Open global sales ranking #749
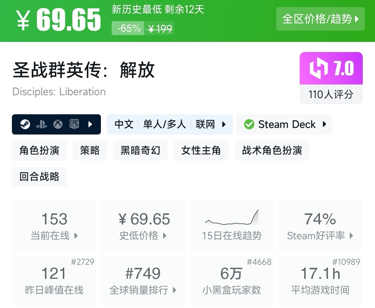 click(x=143, y=280)
